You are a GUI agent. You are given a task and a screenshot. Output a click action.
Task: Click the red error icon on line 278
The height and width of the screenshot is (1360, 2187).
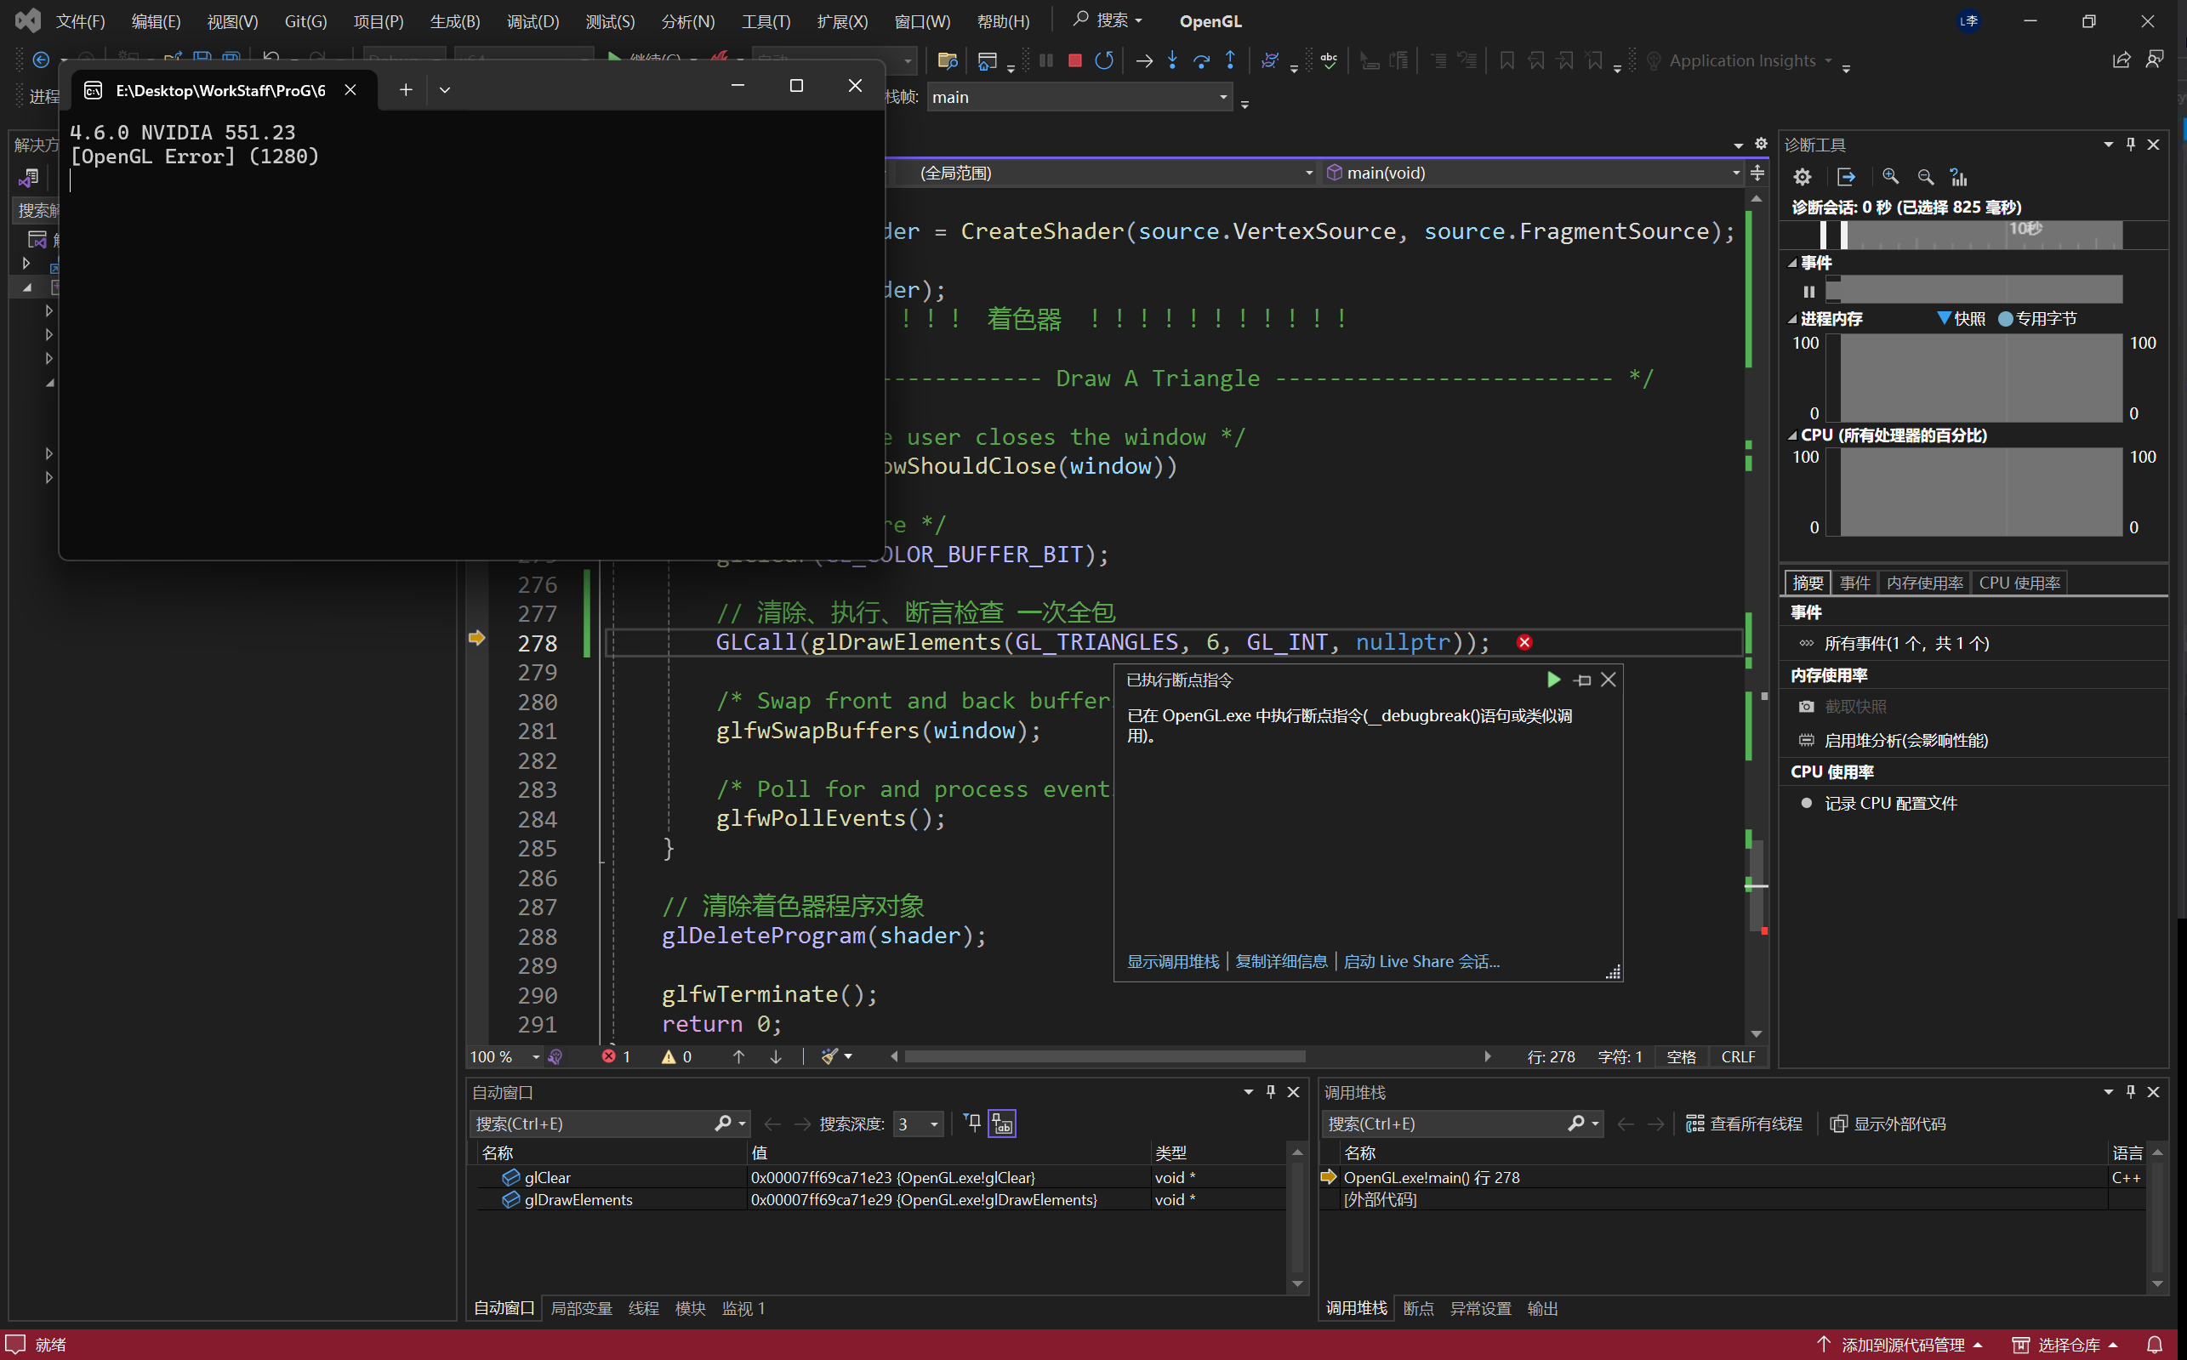(1524, 642)
